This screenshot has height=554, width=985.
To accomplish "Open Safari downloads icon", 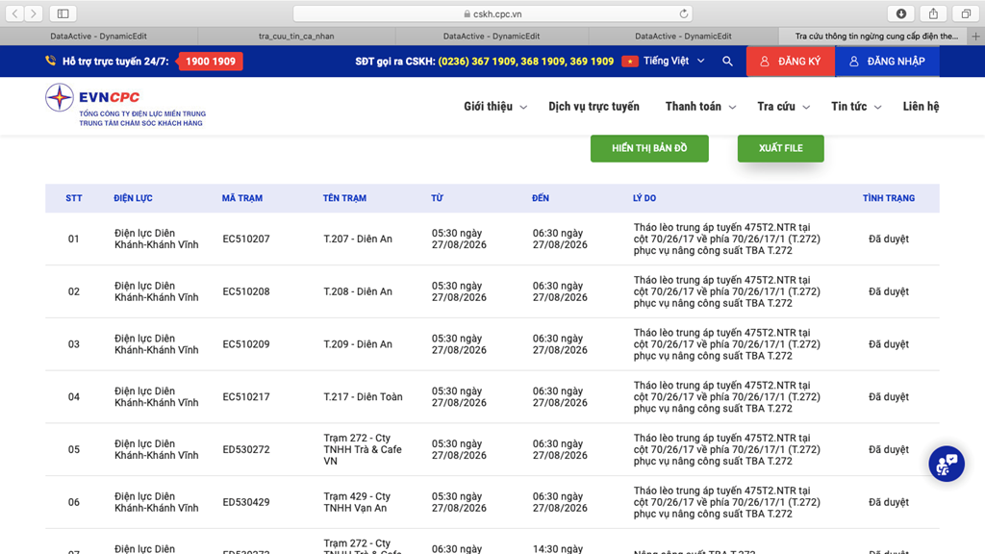I will pos(900,13).
